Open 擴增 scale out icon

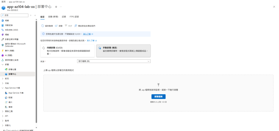click(x=6, y=107)
